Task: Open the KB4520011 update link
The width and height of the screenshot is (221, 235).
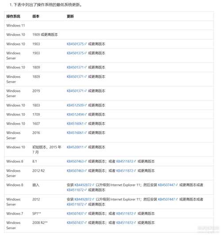Action: (76, 147)
